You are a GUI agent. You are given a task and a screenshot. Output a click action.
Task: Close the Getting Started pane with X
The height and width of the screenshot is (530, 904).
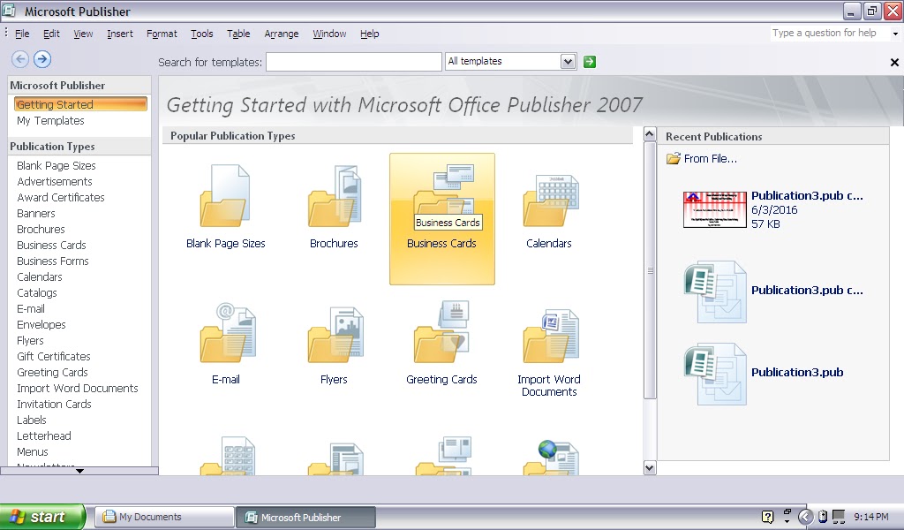tap(894, 63)
